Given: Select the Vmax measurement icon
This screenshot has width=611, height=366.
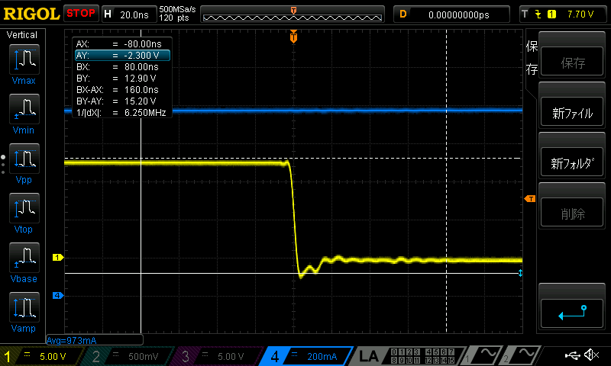Looking at the screenshot, I should tap(24, 59).
